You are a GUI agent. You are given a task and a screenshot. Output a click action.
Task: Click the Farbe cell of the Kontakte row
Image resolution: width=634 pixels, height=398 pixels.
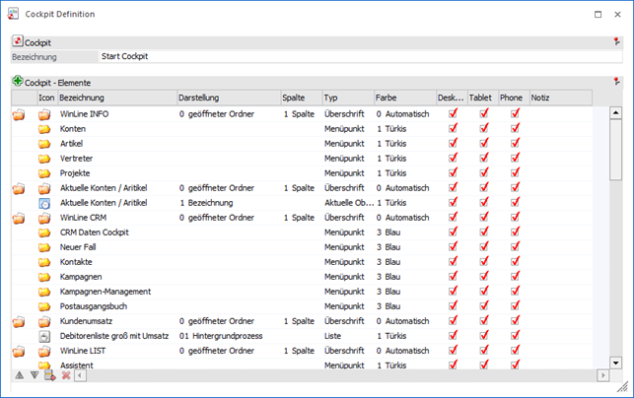(x=404, y=262)
